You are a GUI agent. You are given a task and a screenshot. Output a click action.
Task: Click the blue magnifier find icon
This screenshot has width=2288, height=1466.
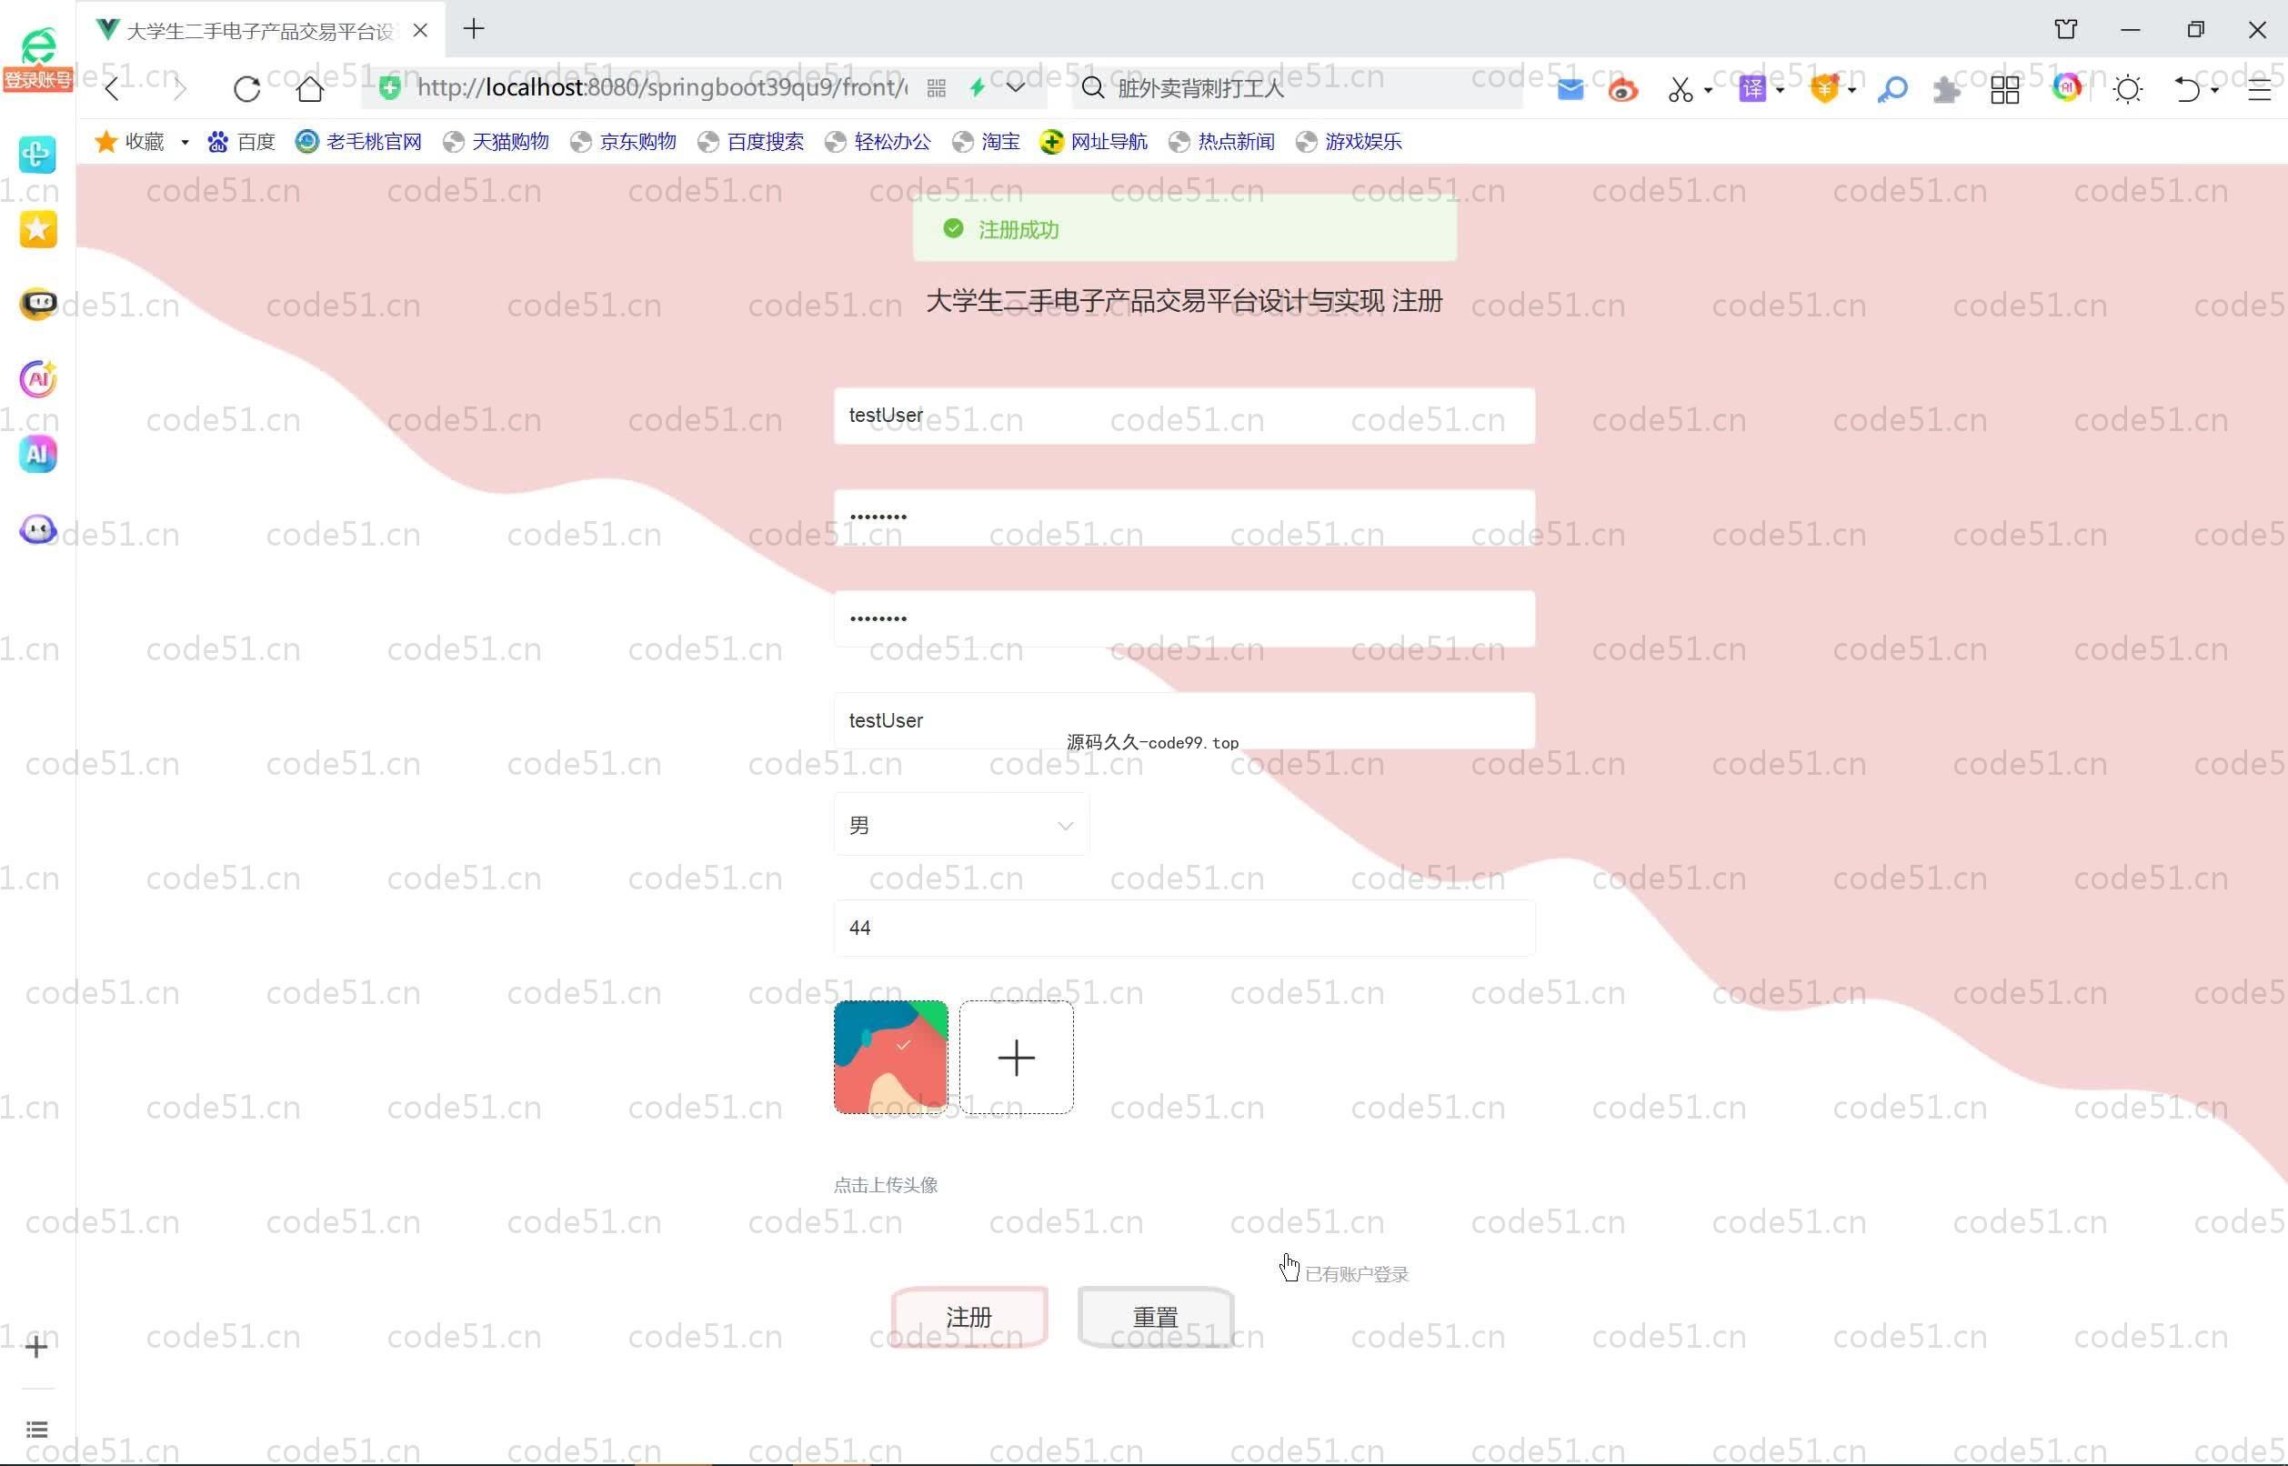(1892, 89)
